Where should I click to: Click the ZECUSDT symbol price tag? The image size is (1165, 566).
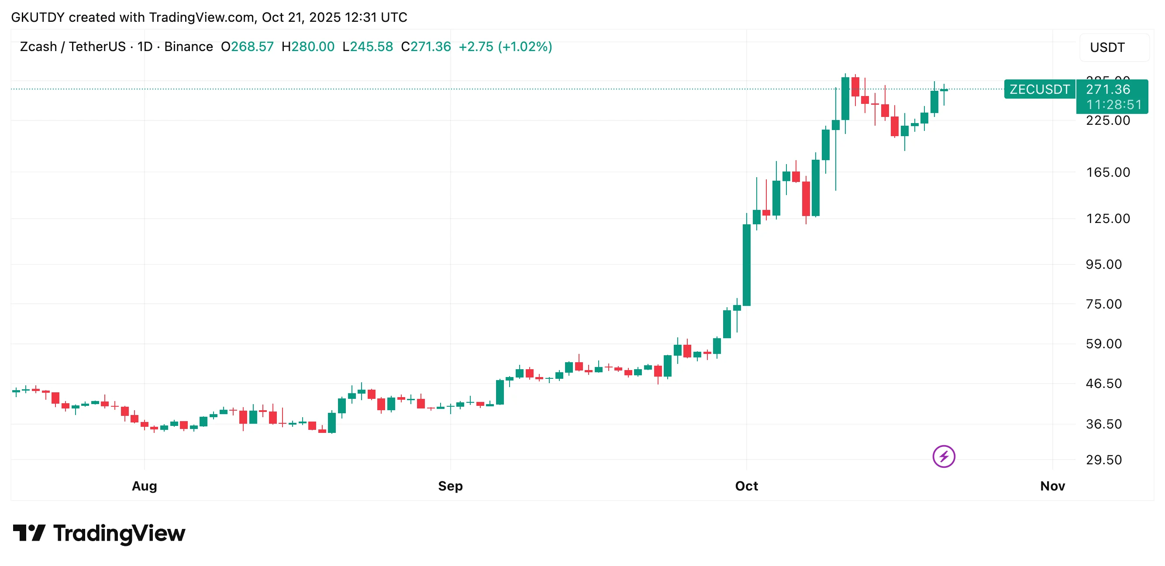coord(1039,89)
